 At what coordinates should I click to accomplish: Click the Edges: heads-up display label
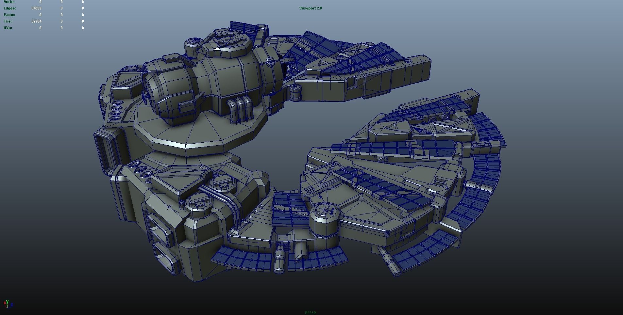[10, 8]
